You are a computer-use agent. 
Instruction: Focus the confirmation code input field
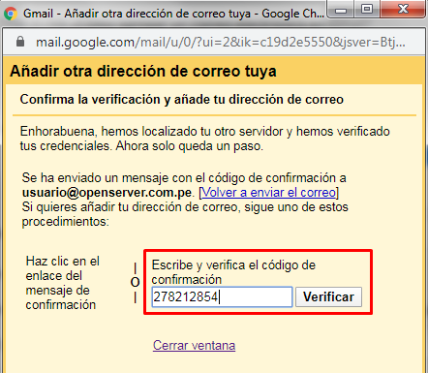(222, 296)
